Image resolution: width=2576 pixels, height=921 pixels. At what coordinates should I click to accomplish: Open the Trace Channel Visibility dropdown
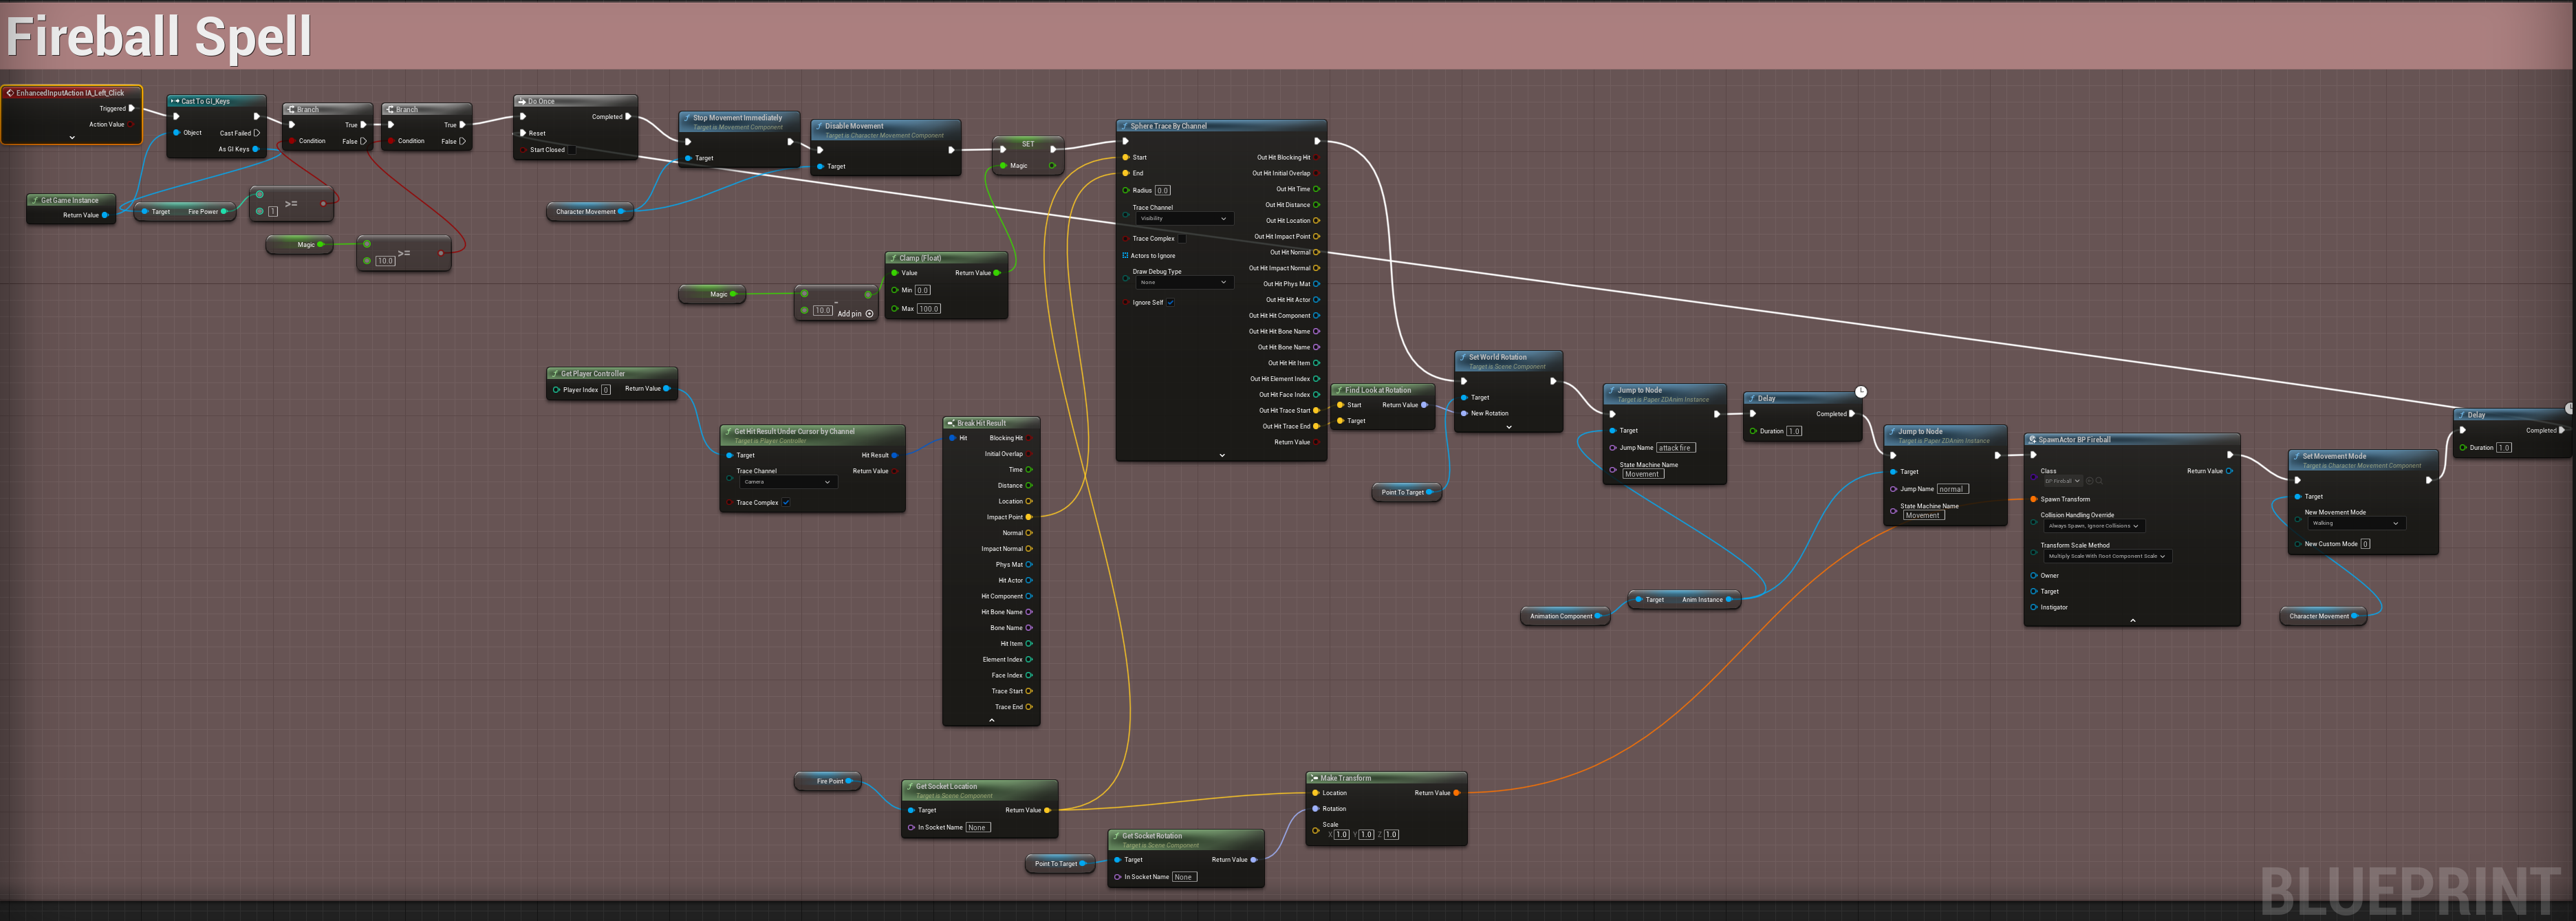point(1184,218)
